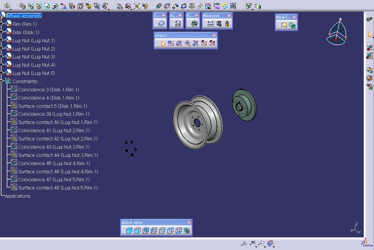Click the last icon in Quick view toolbar
Screen dimensions: 374x250
187,231
